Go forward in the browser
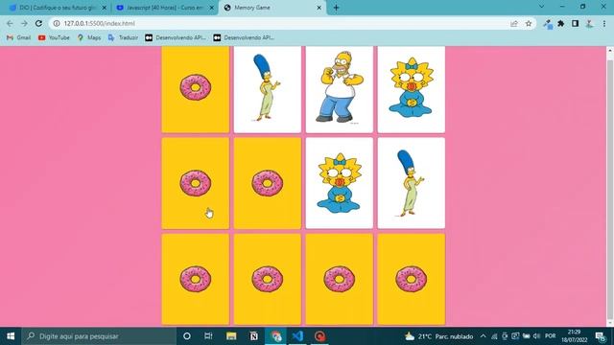This screenshot has height=345, width=614. click(x=24, y=23)
